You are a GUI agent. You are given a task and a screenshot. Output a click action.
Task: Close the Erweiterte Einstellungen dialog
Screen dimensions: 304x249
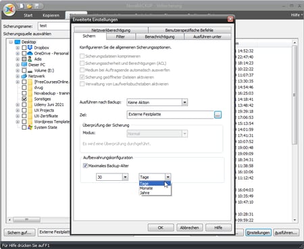coord(230,19)
